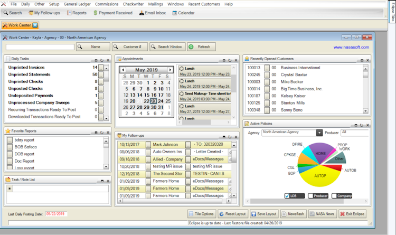Open the Email Inbox toolbar item
This screenshot has height=235, width=396.
point(153,13)
